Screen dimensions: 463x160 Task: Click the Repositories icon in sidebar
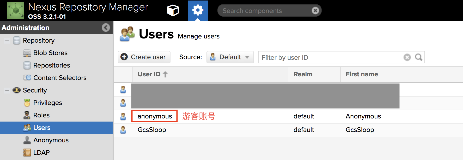coord(27,65)
